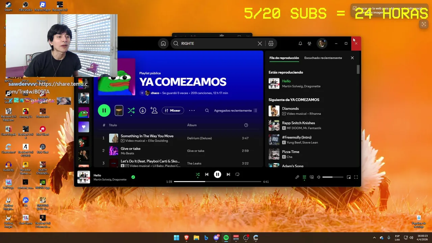Open The Leaks album link

tap(194, 163)
